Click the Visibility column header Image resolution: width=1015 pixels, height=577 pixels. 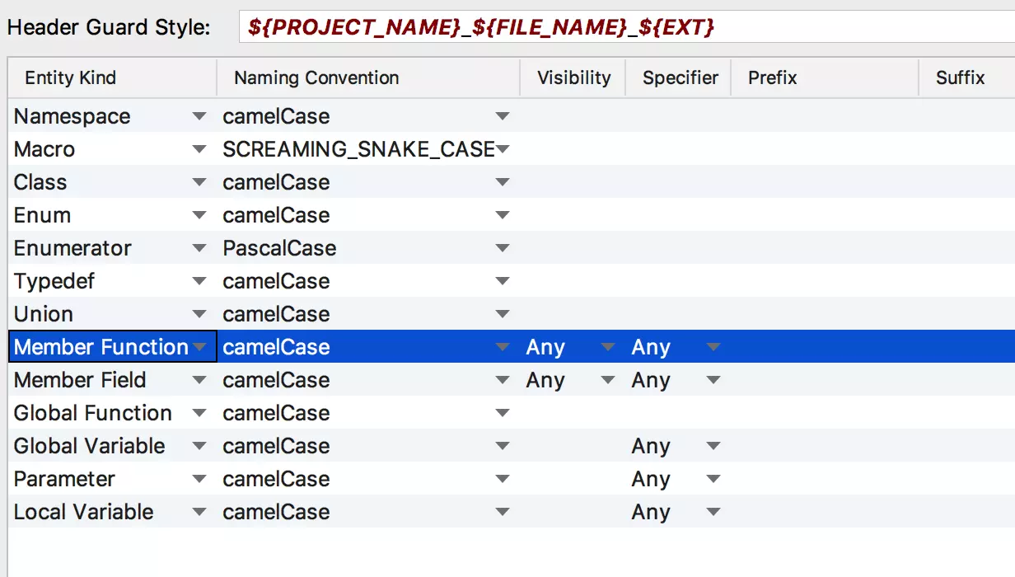click(573, 78)
